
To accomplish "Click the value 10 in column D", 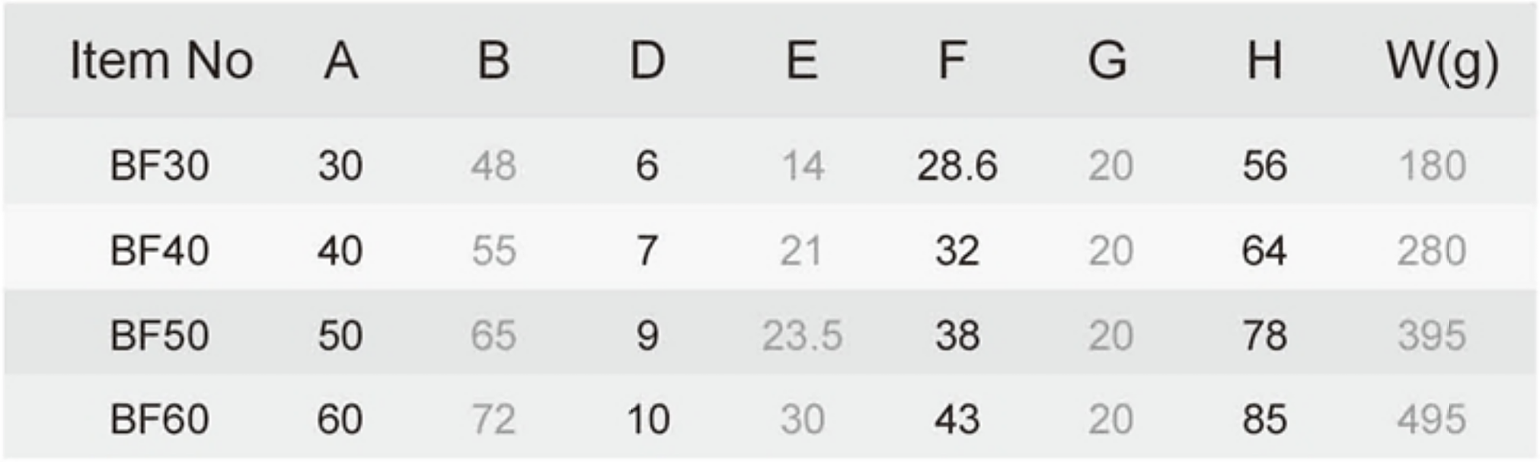I will [649, 419].
